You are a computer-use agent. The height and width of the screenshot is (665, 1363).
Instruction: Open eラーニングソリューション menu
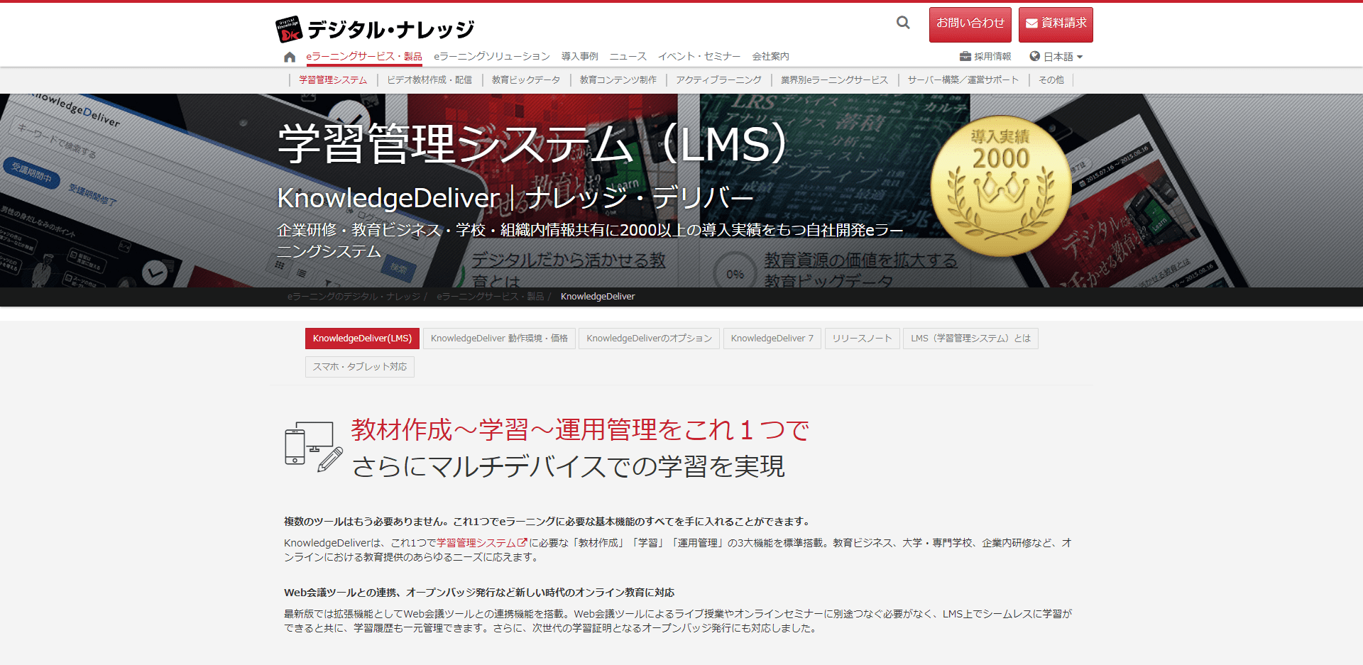[492, 57]
